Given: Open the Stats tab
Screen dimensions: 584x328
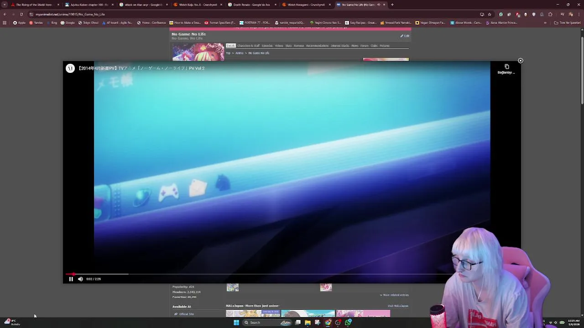Looking at the screenshot, I should 288,46.
